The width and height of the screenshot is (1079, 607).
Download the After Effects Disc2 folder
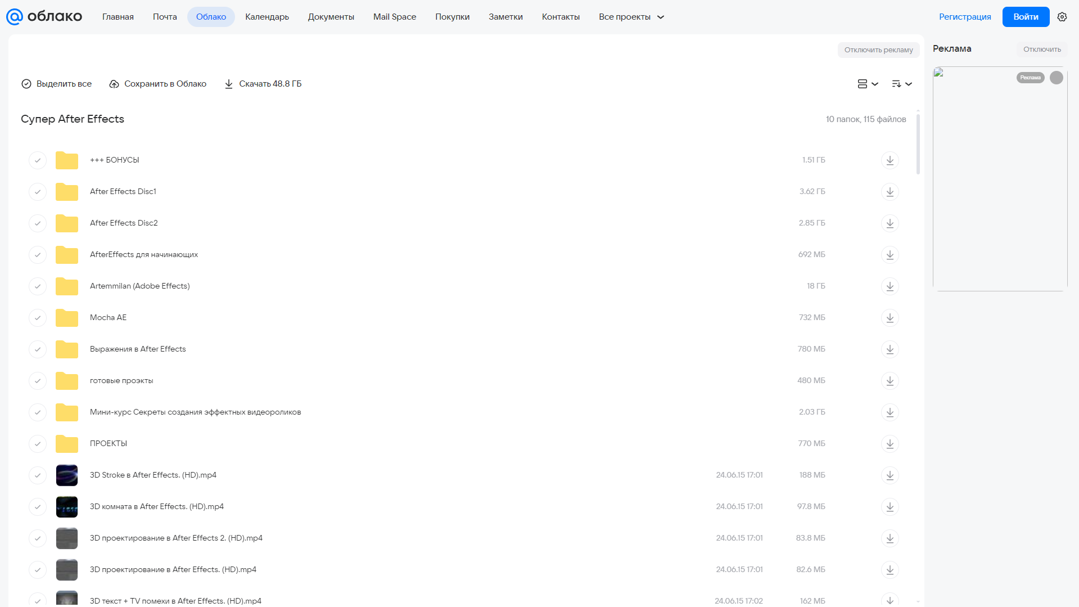[890, 223]
